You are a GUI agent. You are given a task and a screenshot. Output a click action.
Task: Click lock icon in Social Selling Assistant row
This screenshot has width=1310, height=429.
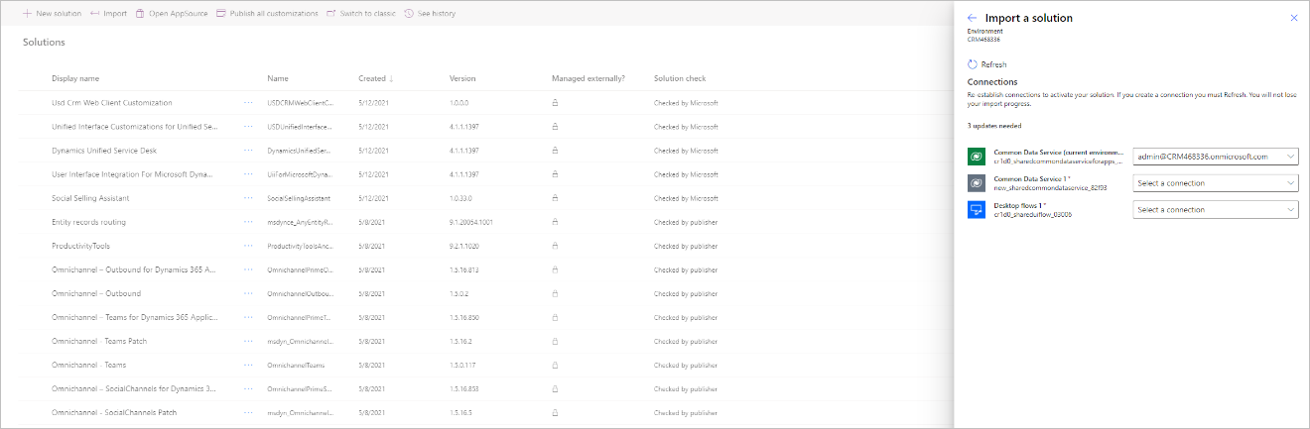coord(556,198)
